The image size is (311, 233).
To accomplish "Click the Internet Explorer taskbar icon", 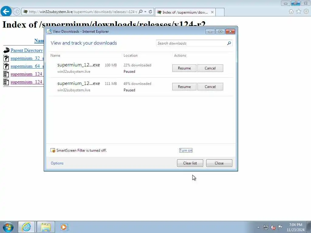I will 26,227.
